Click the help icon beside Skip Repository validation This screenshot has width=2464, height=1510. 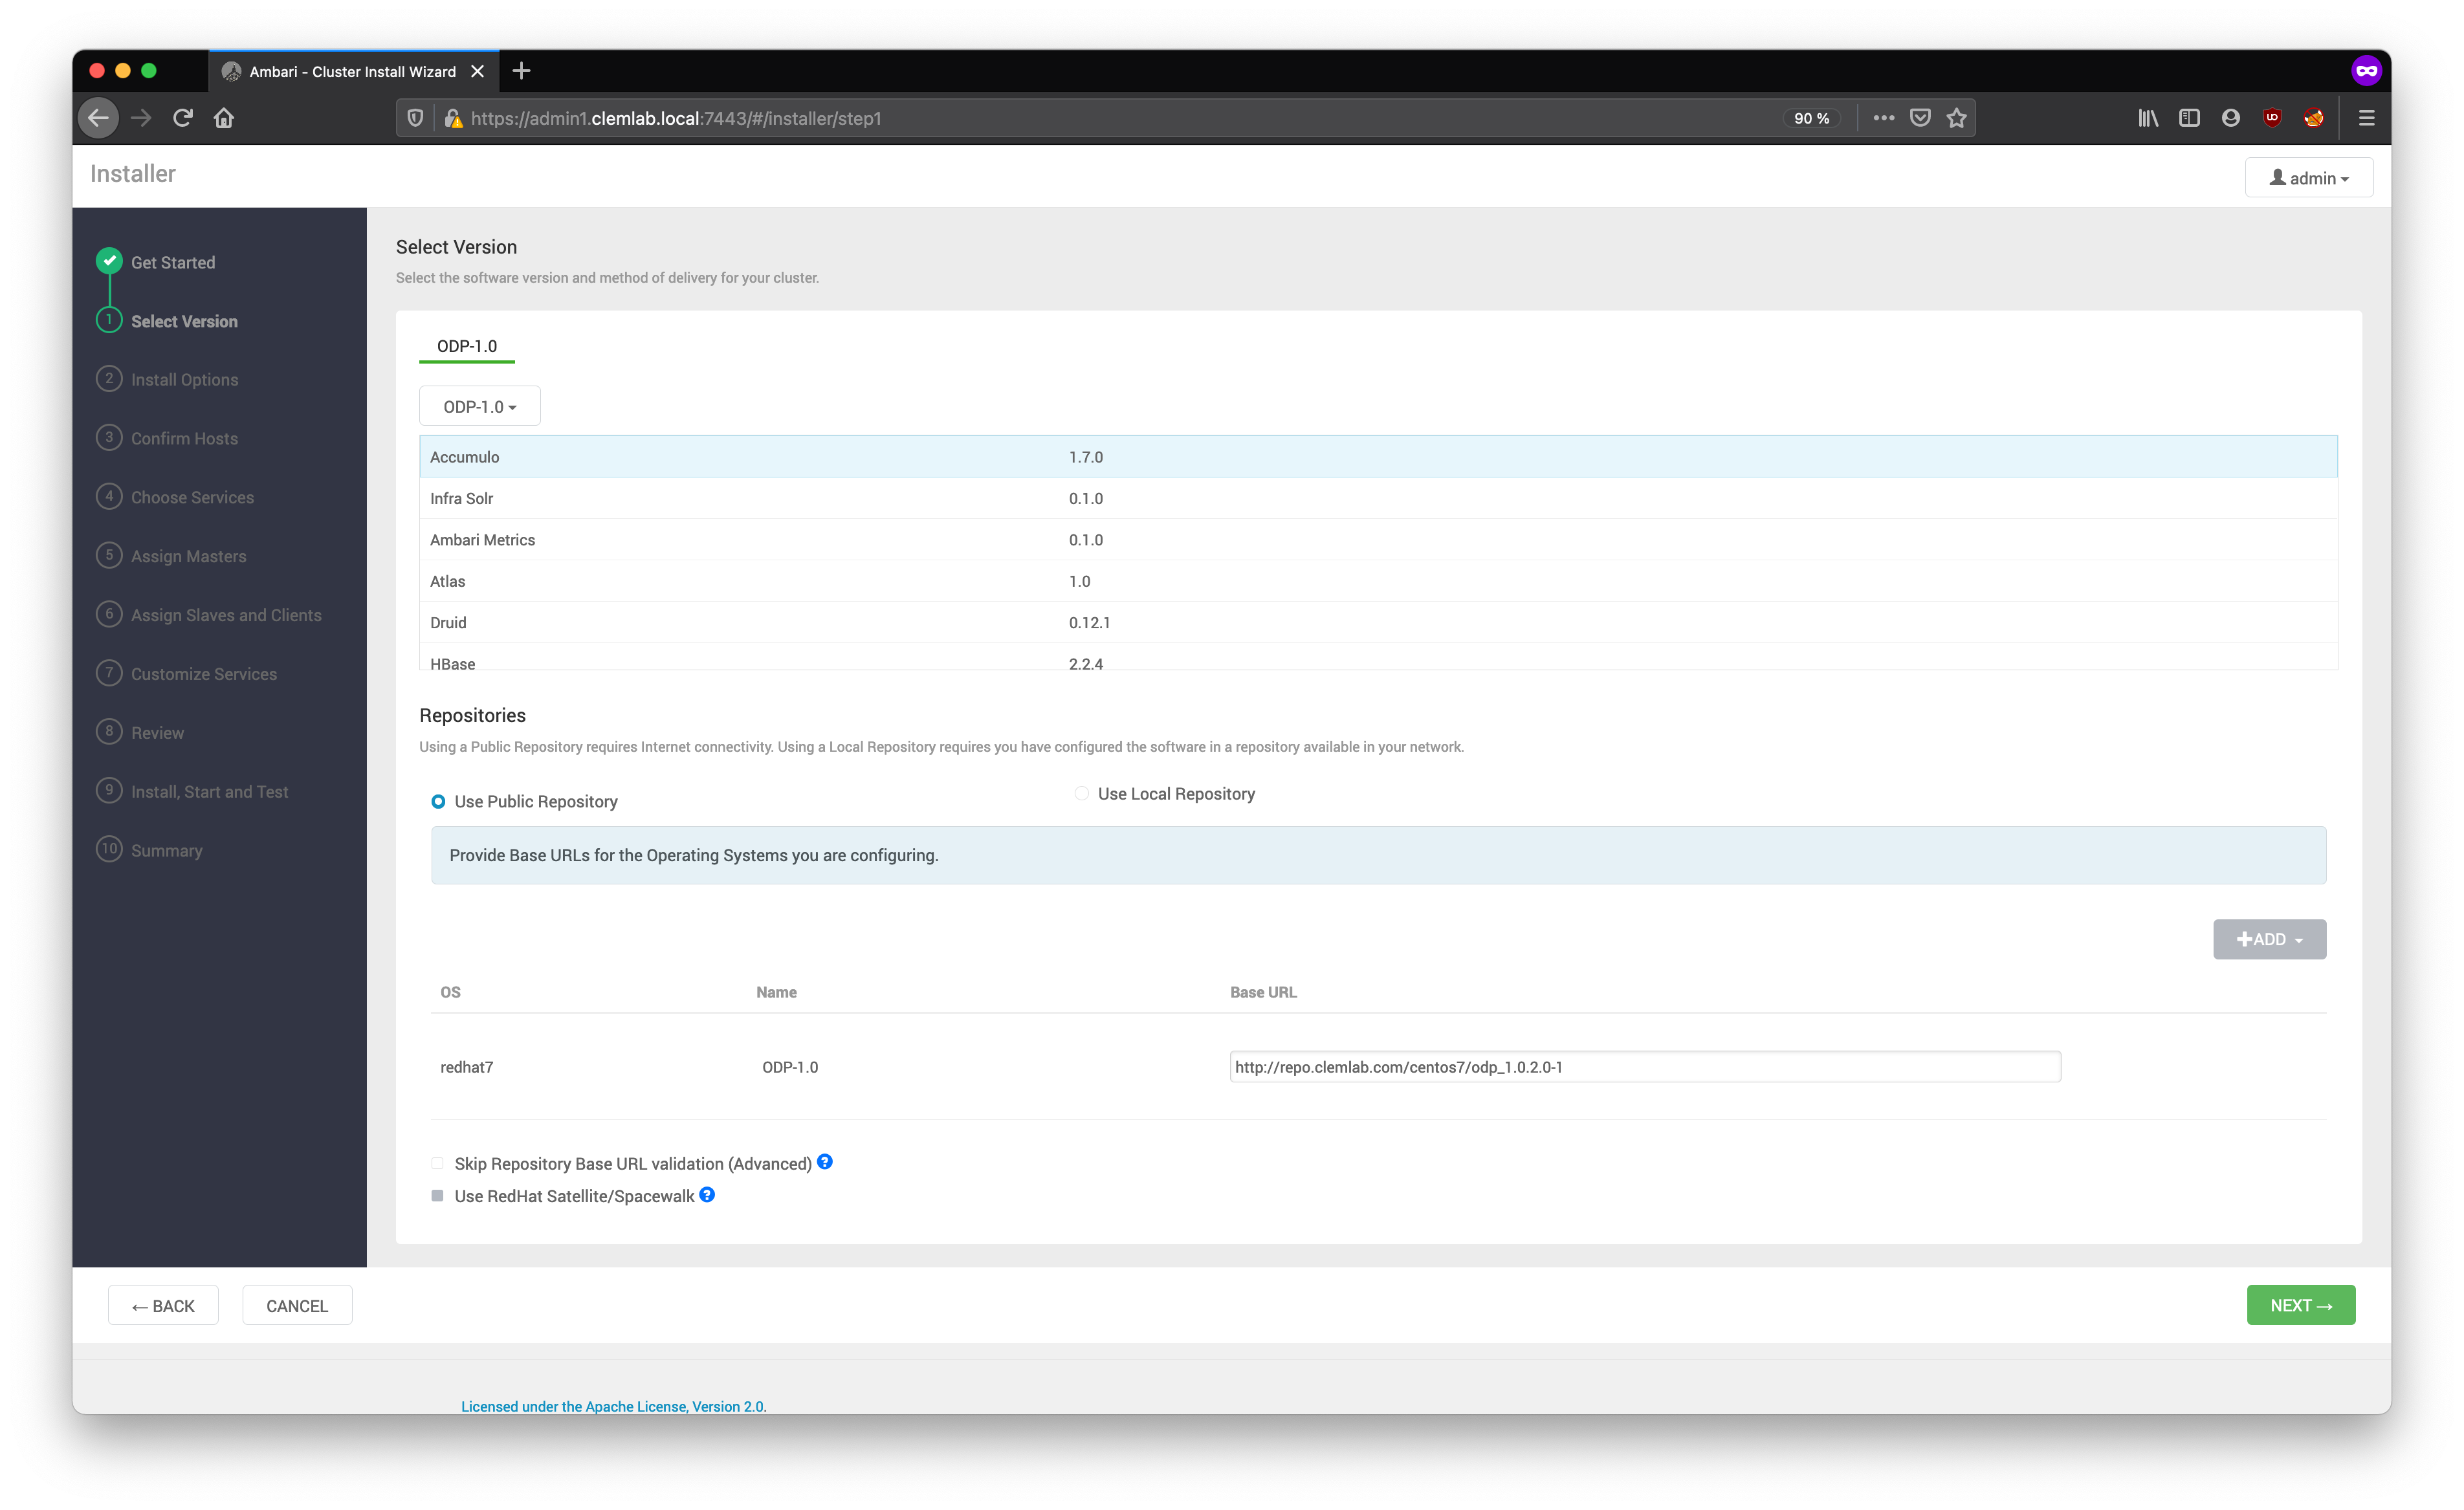click(824, 1162)
